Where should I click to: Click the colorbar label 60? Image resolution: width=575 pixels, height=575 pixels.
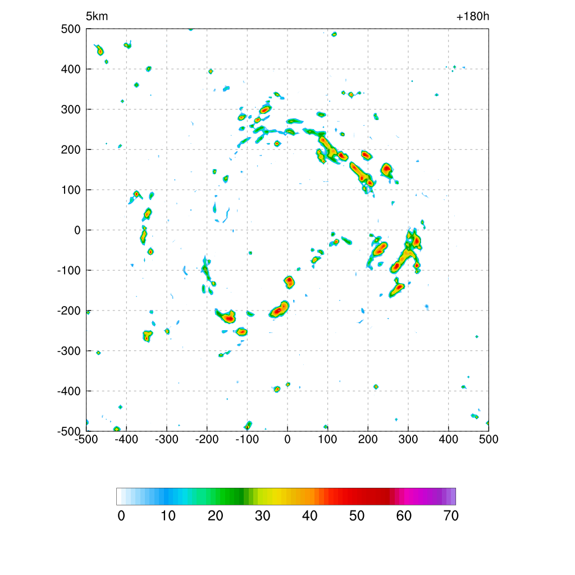tap(404, 516)
